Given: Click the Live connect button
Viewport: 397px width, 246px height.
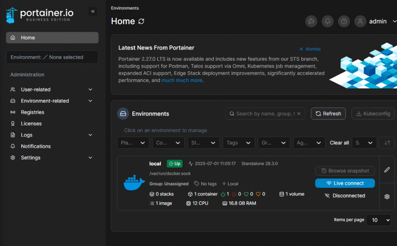Looking at the screenshot, I should pyautogui.click(x=345, y=183).
